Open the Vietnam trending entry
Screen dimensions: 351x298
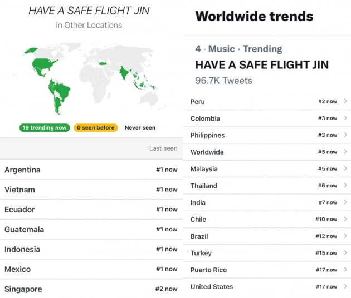[x=91, y=190]
